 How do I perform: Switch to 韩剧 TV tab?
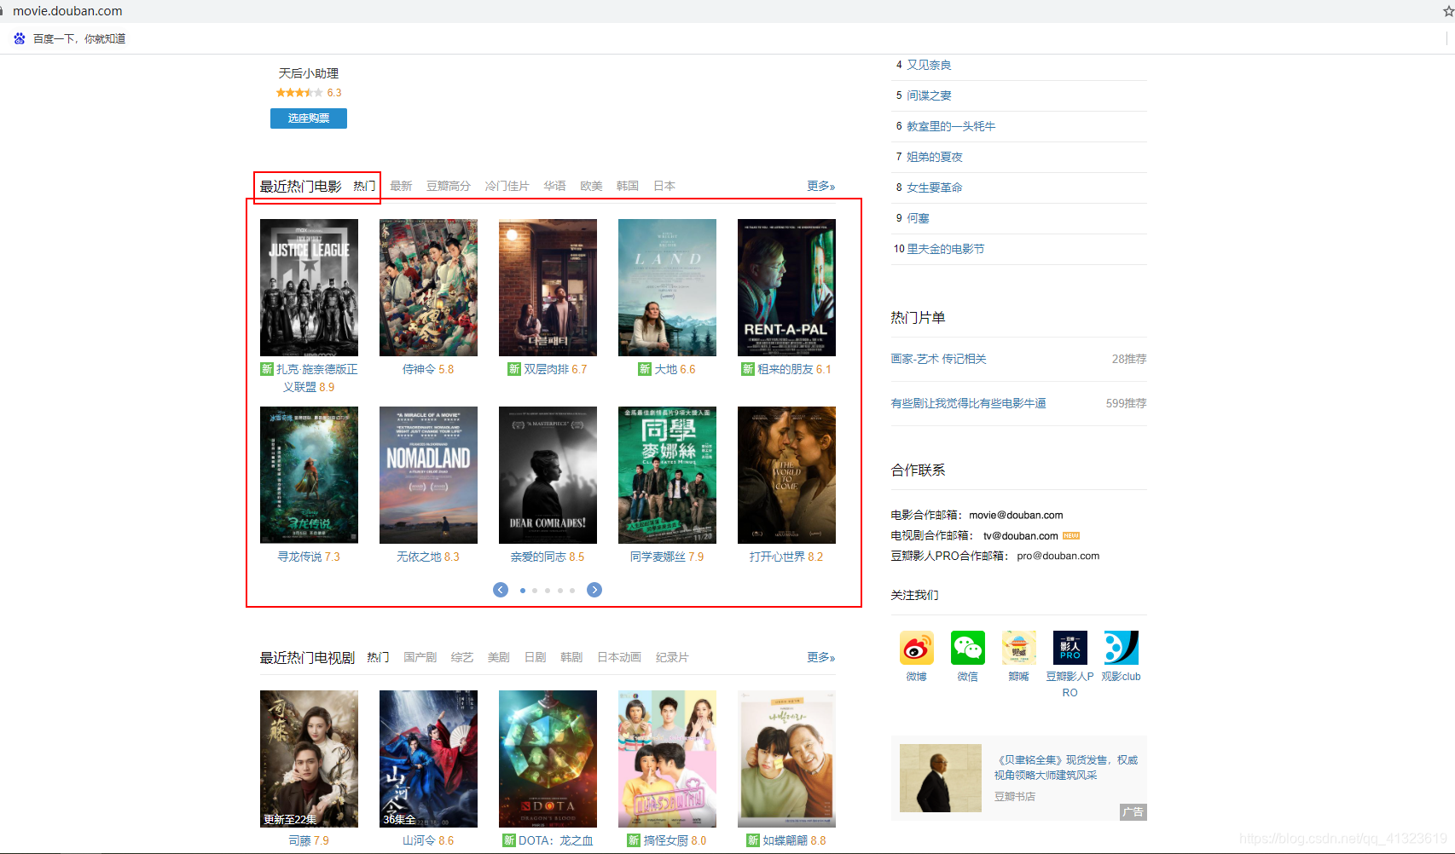tap(571, 657)
